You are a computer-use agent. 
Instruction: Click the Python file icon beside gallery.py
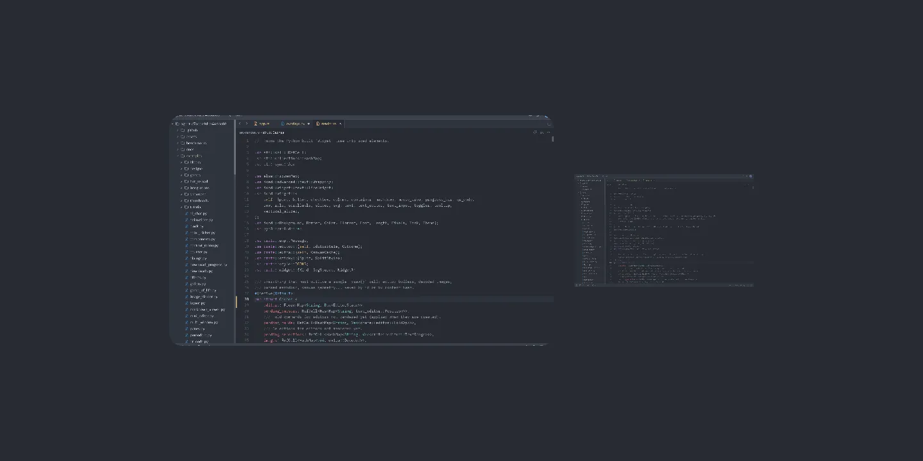[x=187, y=284]
